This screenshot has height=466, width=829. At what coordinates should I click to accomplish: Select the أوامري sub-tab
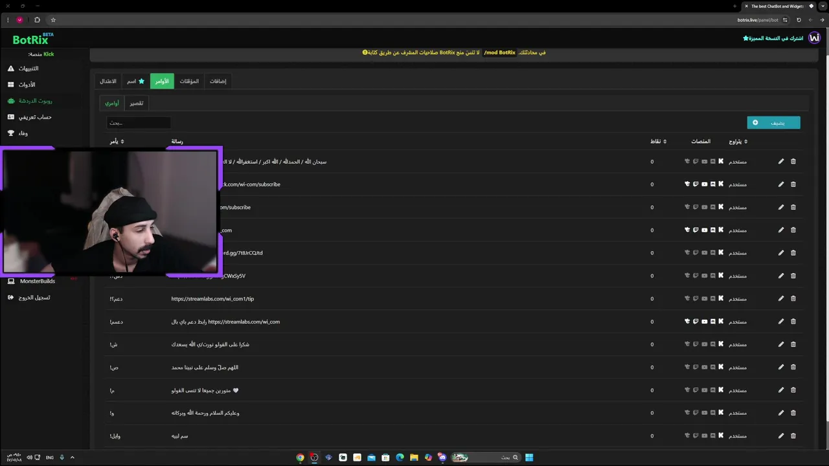112,103
